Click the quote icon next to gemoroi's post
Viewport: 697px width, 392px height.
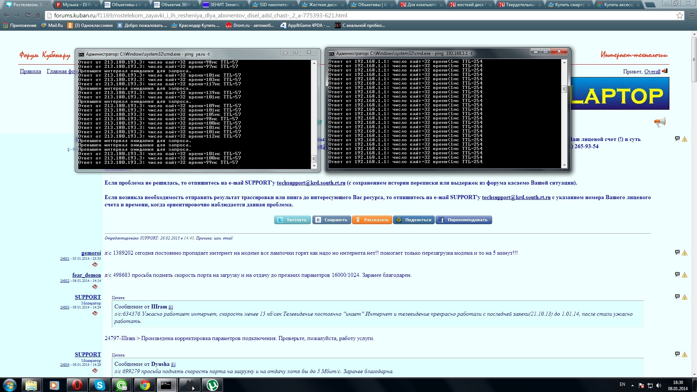click(x=677, y=252)
